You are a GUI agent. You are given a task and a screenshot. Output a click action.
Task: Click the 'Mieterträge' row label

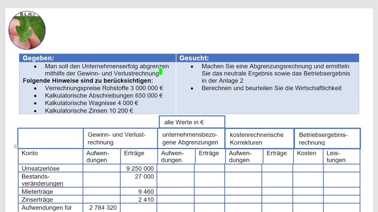[37, 192]
